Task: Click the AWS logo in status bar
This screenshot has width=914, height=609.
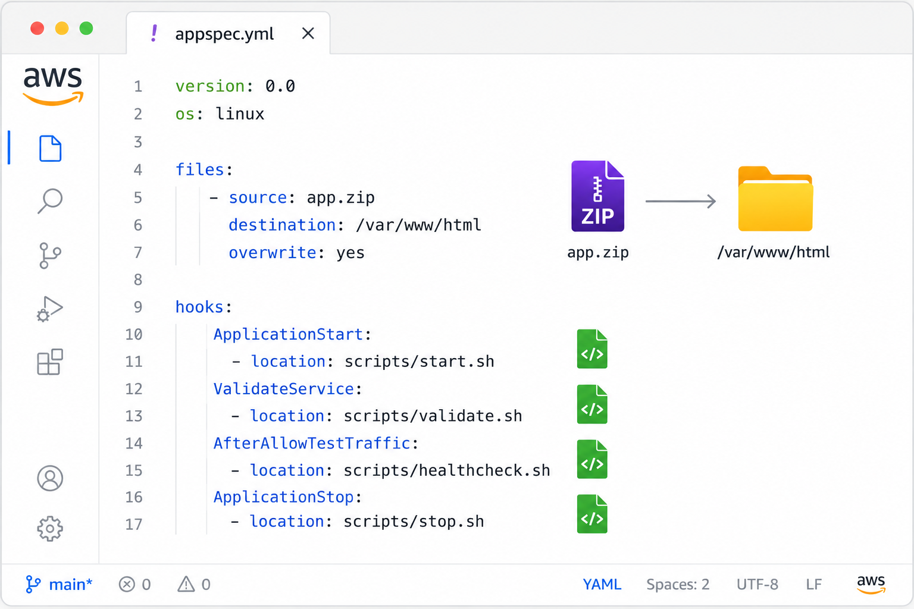Action: (x=871, y=584)
